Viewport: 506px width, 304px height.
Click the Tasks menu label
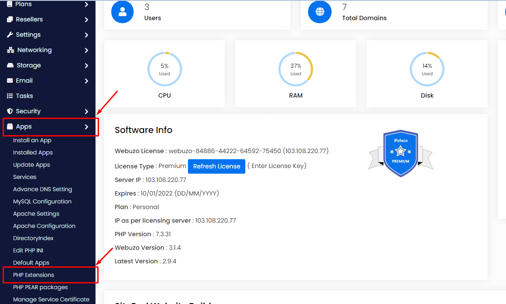coord(25,96)
